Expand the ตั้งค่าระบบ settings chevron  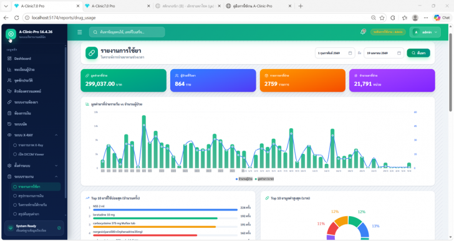[56, 166]
